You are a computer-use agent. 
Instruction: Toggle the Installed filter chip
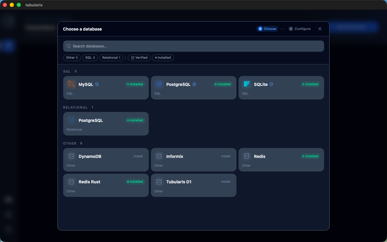[x=163, y=57]
